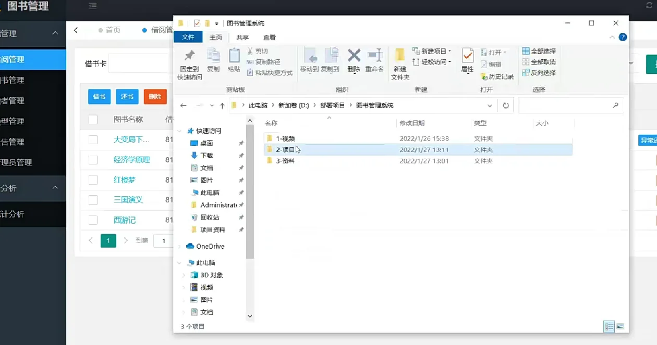Image resolution: width=657 pixels, height=345 pixels.
Task: Check the checkbox next to 红楼梦
Action: pyautogui.click(x=93, y=180)
